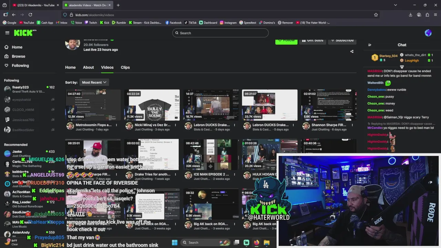Open the user profile avatar menu
Viewport: 441px width, 248px height.
pyautogui.click(x=428, y=33)
